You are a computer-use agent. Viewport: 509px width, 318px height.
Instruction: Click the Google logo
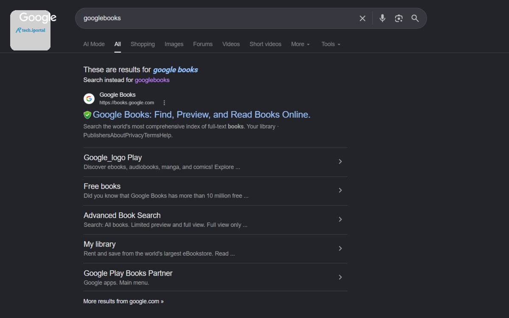[x=38, y=17]
